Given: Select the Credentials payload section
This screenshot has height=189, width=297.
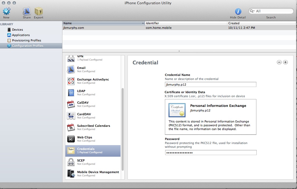Looking at the screenshot, I should pos(93,151).
